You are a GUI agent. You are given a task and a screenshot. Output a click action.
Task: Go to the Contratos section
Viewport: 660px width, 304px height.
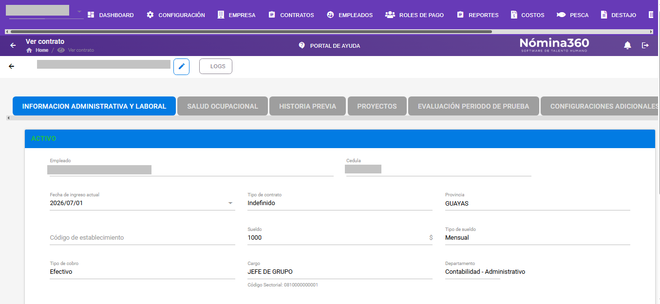[x=291, y=15]
